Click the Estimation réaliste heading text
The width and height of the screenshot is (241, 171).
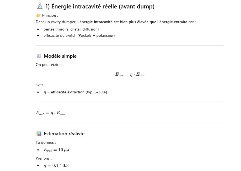(64, 134)
